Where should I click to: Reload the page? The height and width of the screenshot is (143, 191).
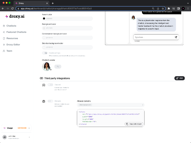point(12,9)
